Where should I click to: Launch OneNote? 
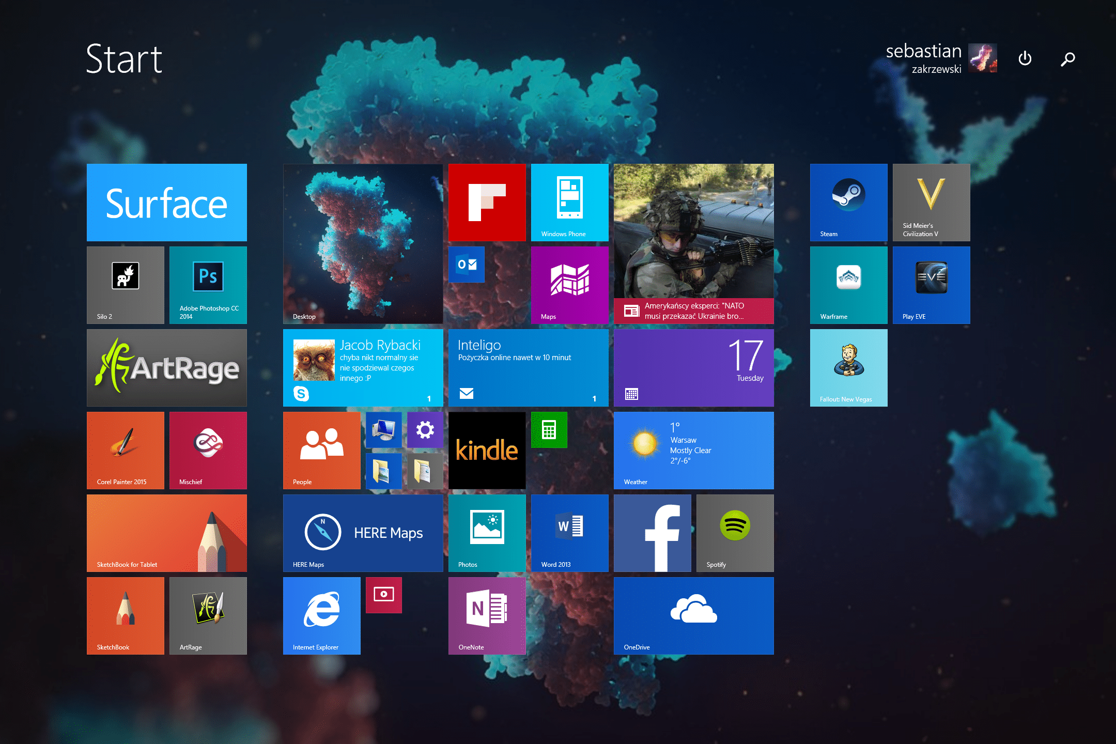pyautogui.click(x=487, y=616)
